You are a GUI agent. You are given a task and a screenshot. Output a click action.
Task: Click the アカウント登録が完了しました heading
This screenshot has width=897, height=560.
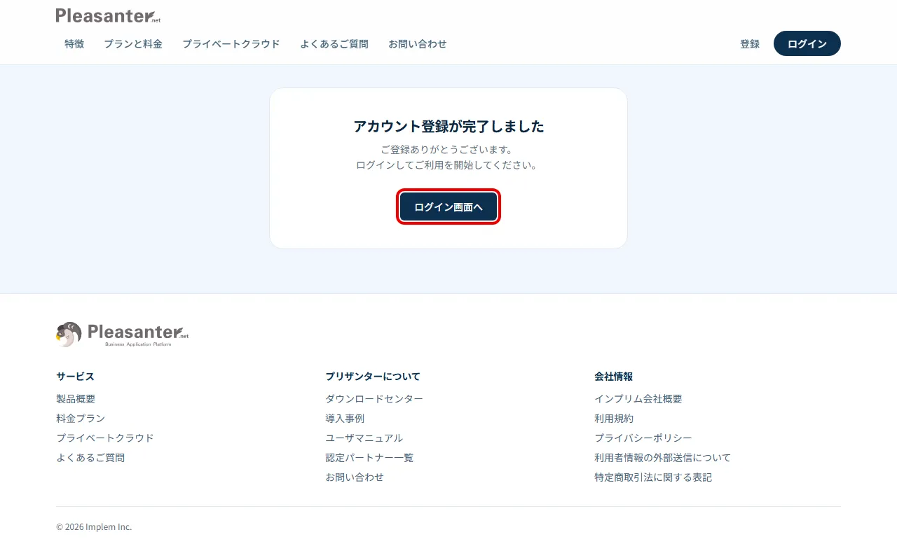click(x=448, y=127)
